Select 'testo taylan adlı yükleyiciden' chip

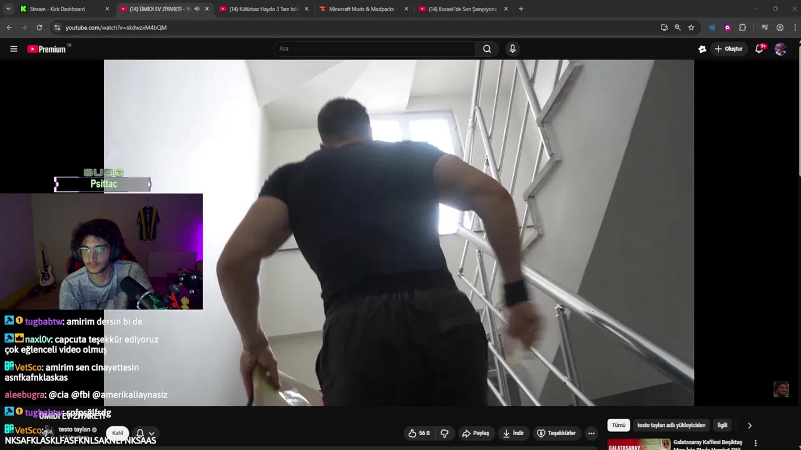point(671,425)
